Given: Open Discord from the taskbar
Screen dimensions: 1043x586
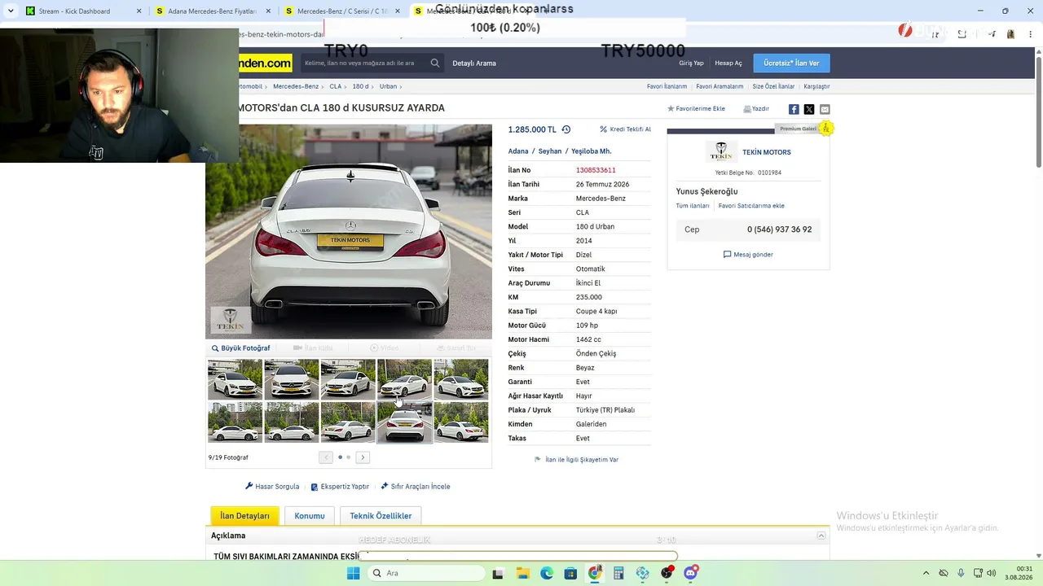Looking at the screenshot, I should [x=691, y=573].
